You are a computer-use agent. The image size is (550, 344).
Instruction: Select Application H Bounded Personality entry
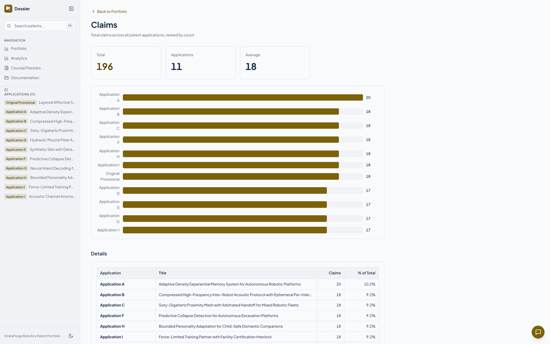40,178
